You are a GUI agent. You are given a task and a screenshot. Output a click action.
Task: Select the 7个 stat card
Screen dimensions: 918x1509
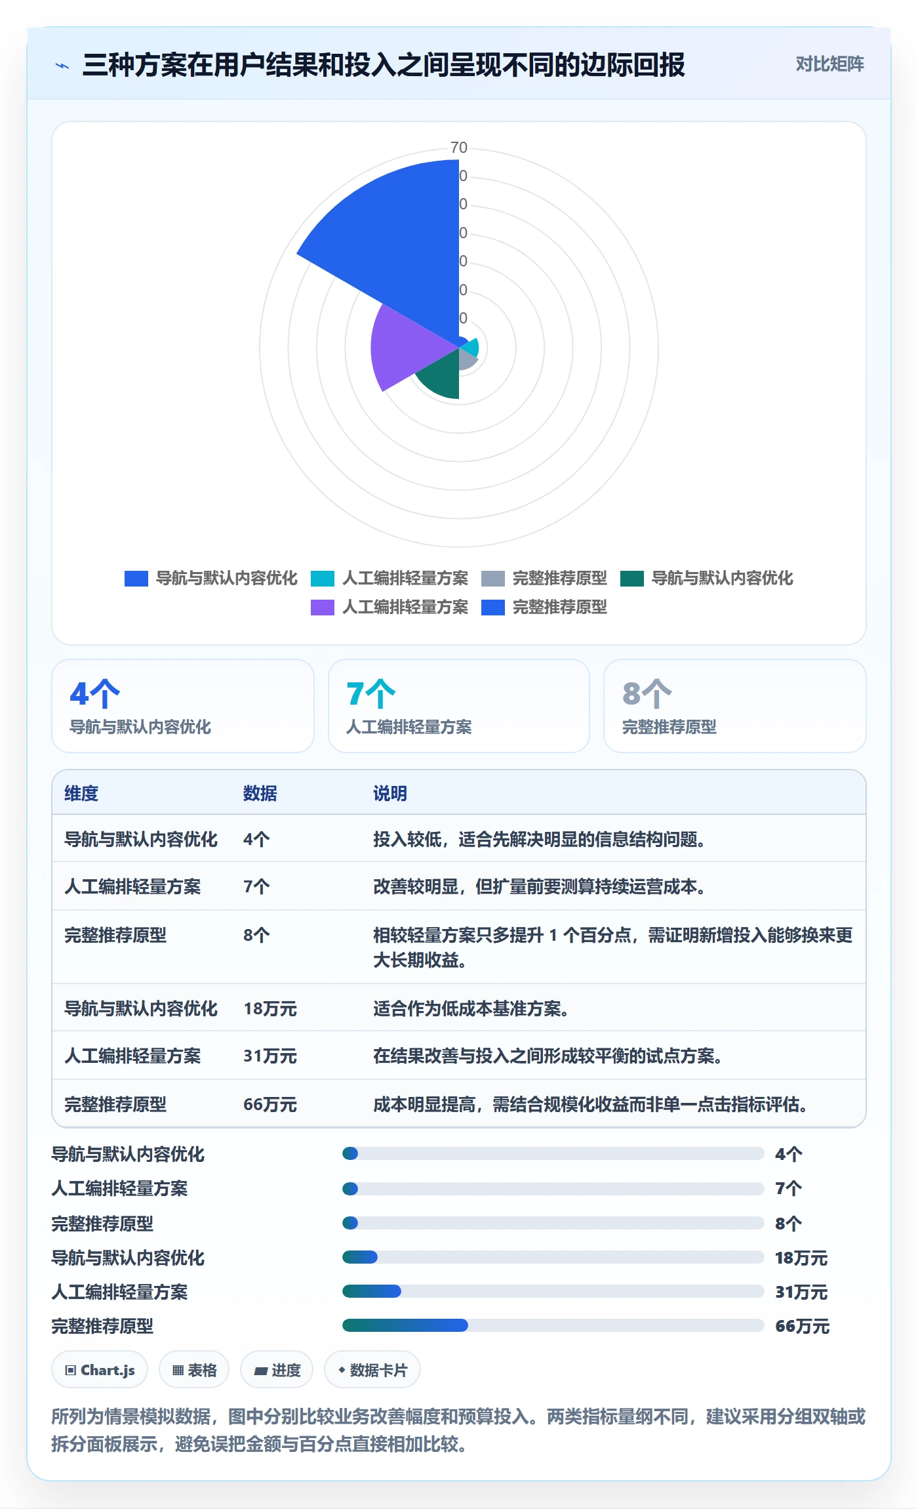[x=459, y=706]
